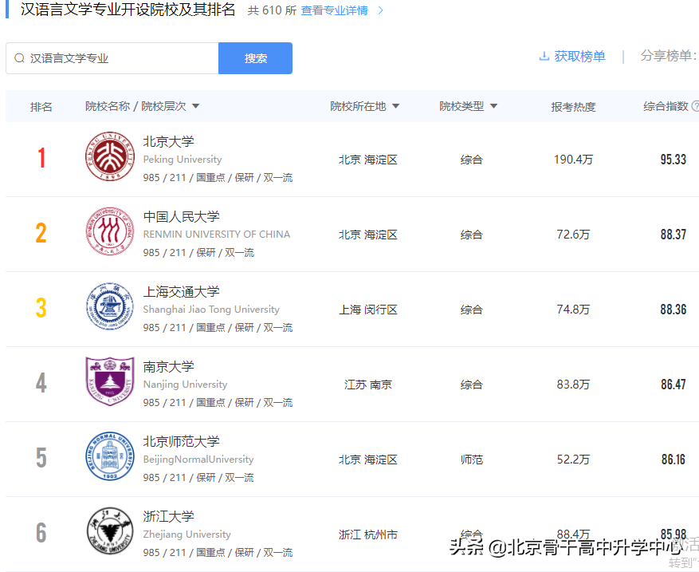Click the magnifier icon in the search box
The width and height of the screenshot is (699, 572).
[x=19, y=57]
